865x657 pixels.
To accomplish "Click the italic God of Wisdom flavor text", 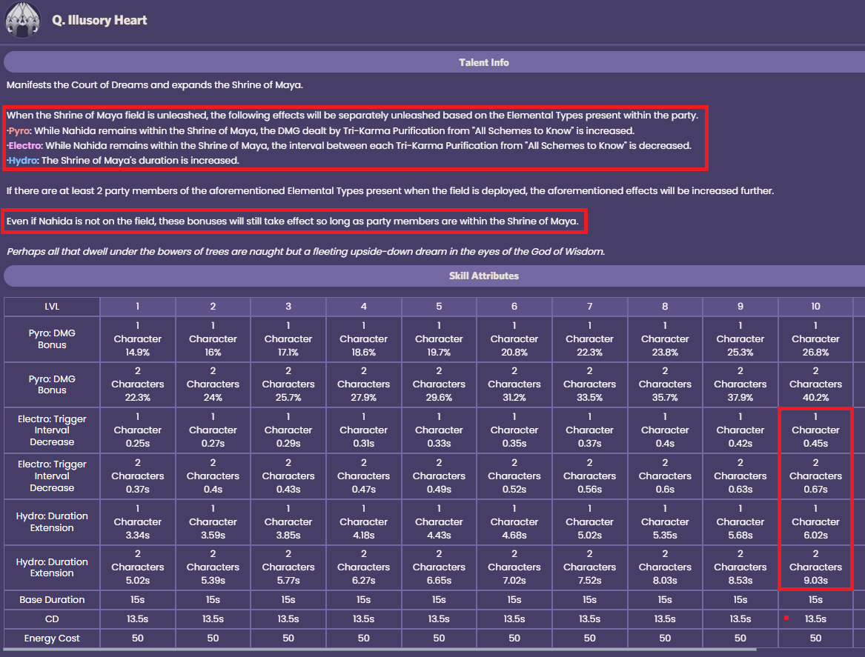I will click(x=305, y=251).
